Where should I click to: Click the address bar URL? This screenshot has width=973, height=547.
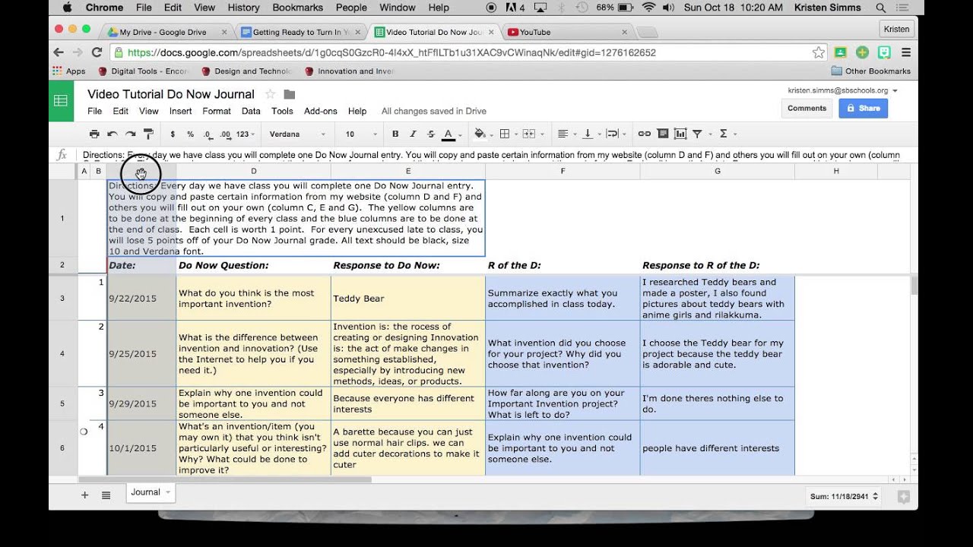click(x=391, y=52)
